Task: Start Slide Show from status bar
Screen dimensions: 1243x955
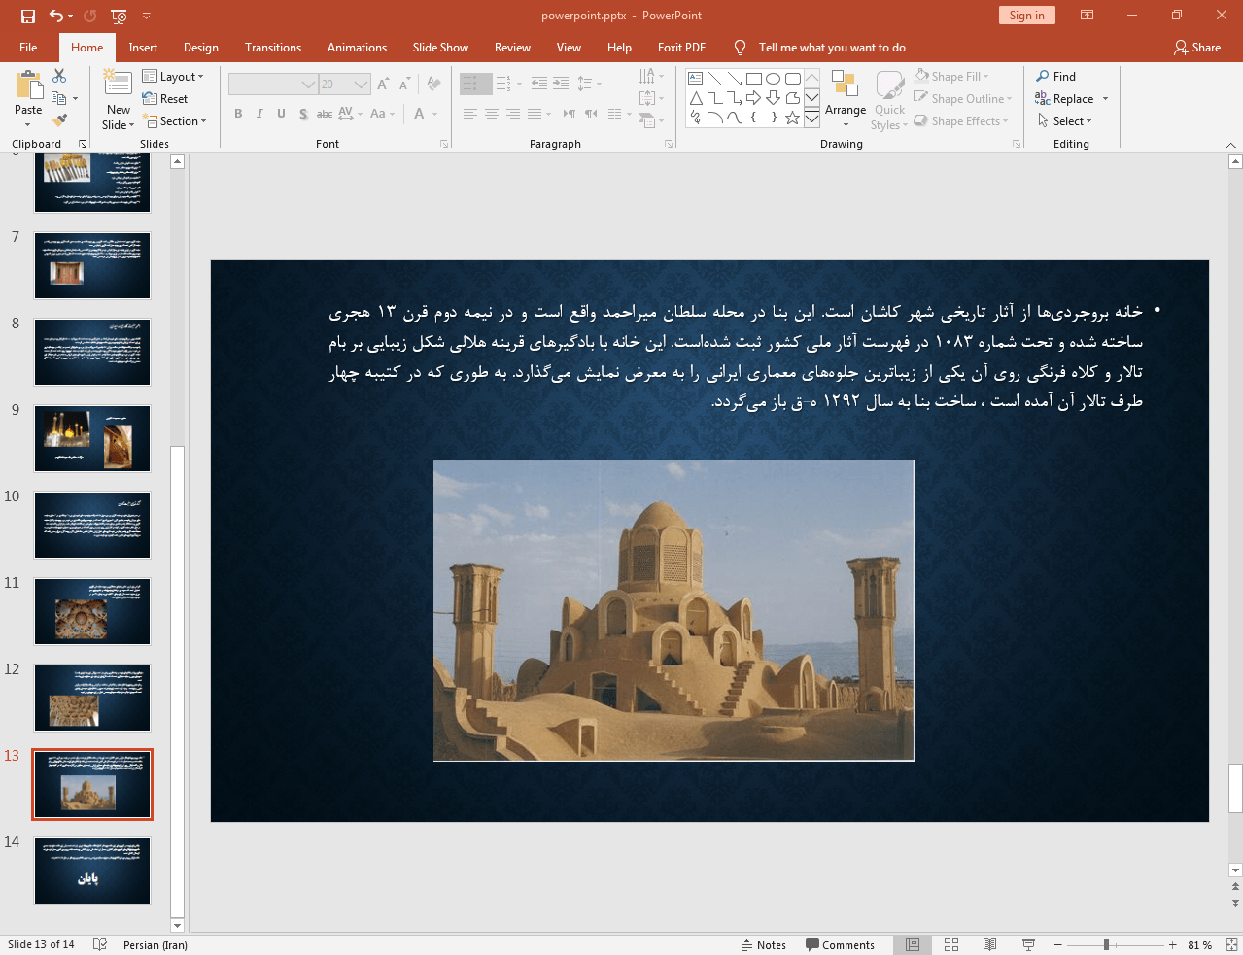Action: click(1028, 944)
